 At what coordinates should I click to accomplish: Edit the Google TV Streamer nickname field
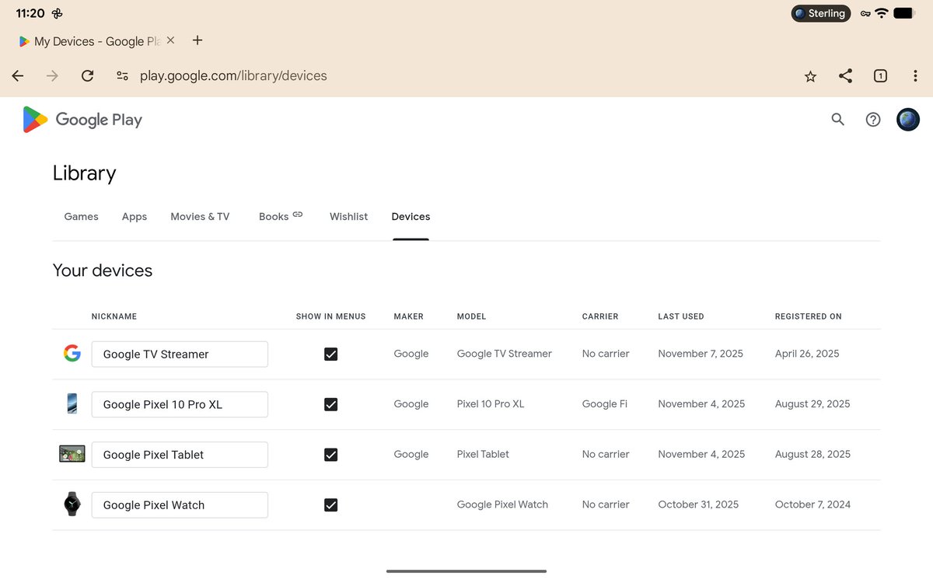pos(180,354)
